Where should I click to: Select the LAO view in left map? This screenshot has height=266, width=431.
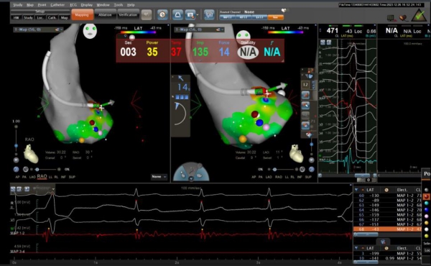coord(32,177)
